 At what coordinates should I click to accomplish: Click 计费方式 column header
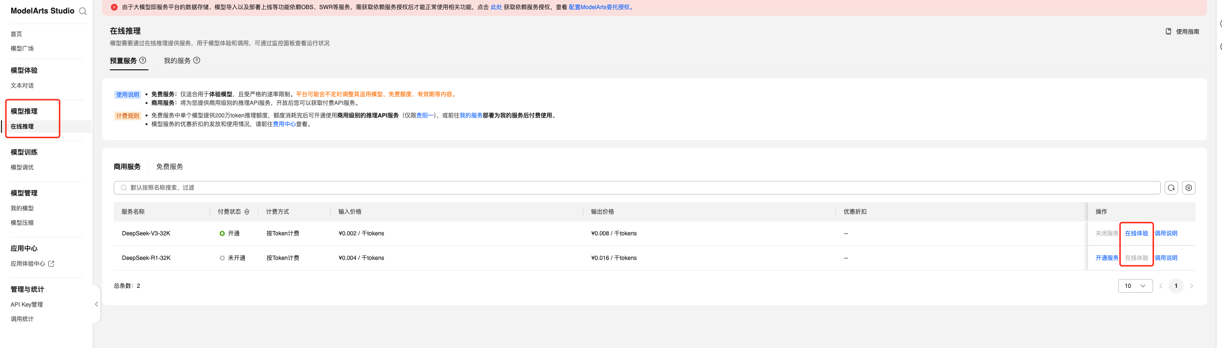pyautogui.click(x=278, y=212)
